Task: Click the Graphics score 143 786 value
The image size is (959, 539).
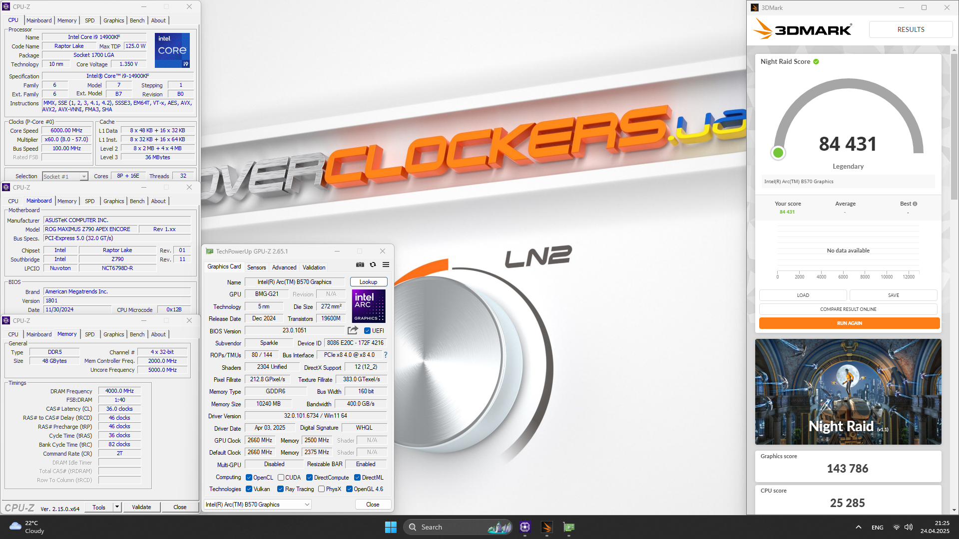Action: click(848, 469)
